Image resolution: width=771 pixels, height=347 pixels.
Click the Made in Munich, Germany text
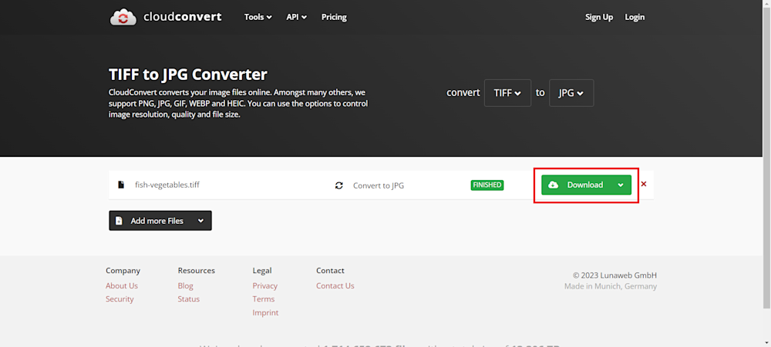[610, 286]
